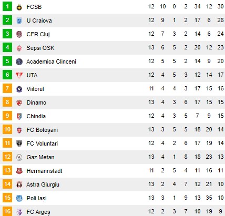Click the Poli Iași blue crest

point(19,198)
